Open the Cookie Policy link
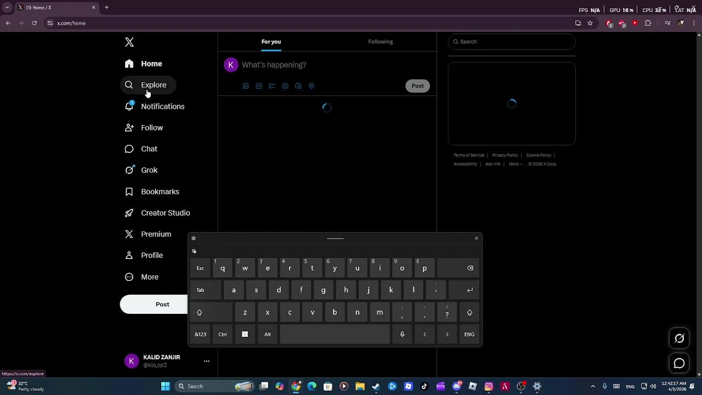The width and height of the screenshot is (702, 395). pos(539,155)
